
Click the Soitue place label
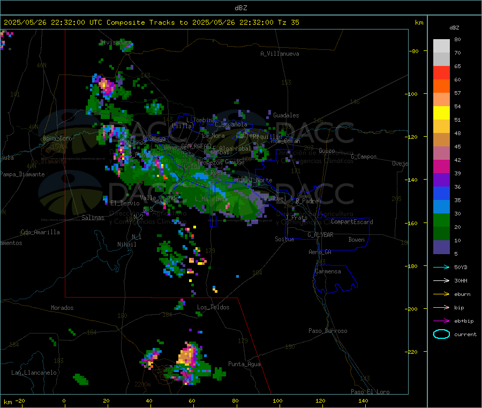(284, 239)
